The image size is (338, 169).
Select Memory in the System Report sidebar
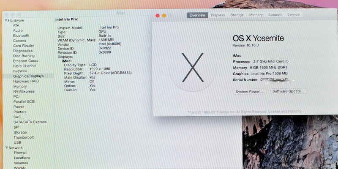click(x=20, y=87)
